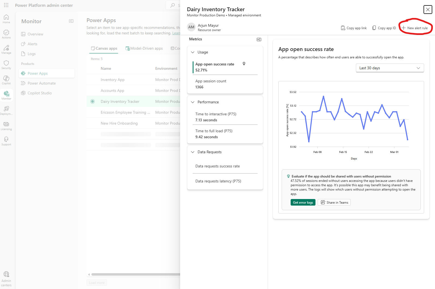435x289 pixels.
Task: Copy the app ID
Action: coord(384,28)
